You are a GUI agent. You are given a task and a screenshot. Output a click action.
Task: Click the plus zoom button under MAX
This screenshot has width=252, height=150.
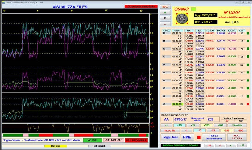click(x=165, y=12)
